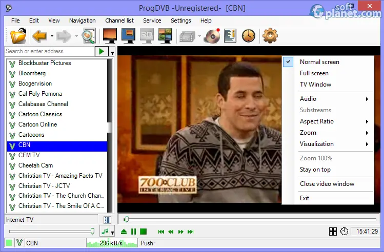Image resolution: width=384 pixels, height=252 pixels.
Task: Select Close video window
Action: coord(328,184)
